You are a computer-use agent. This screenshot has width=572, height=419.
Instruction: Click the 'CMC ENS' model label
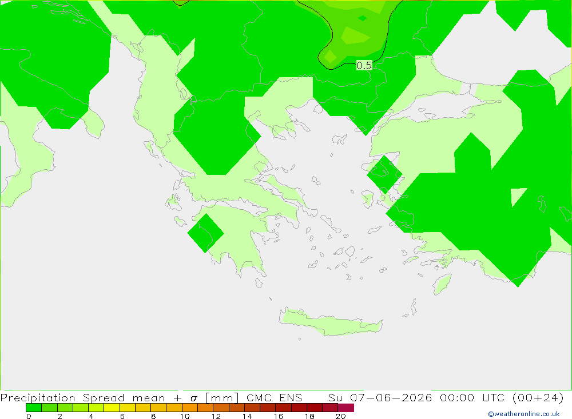[275, 397]
